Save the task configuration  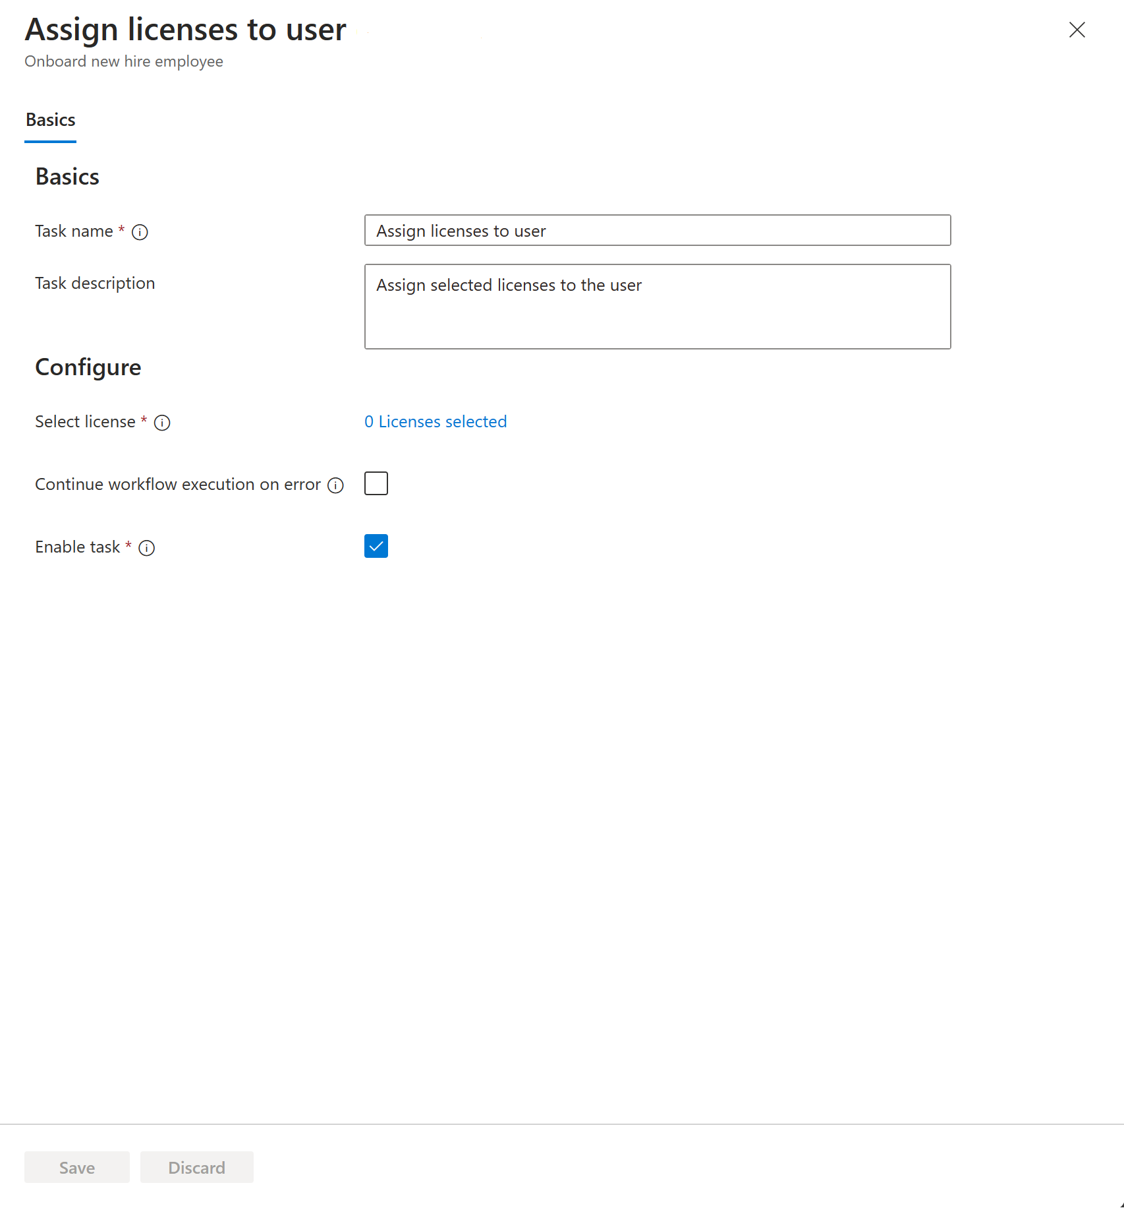(76, 1167)
